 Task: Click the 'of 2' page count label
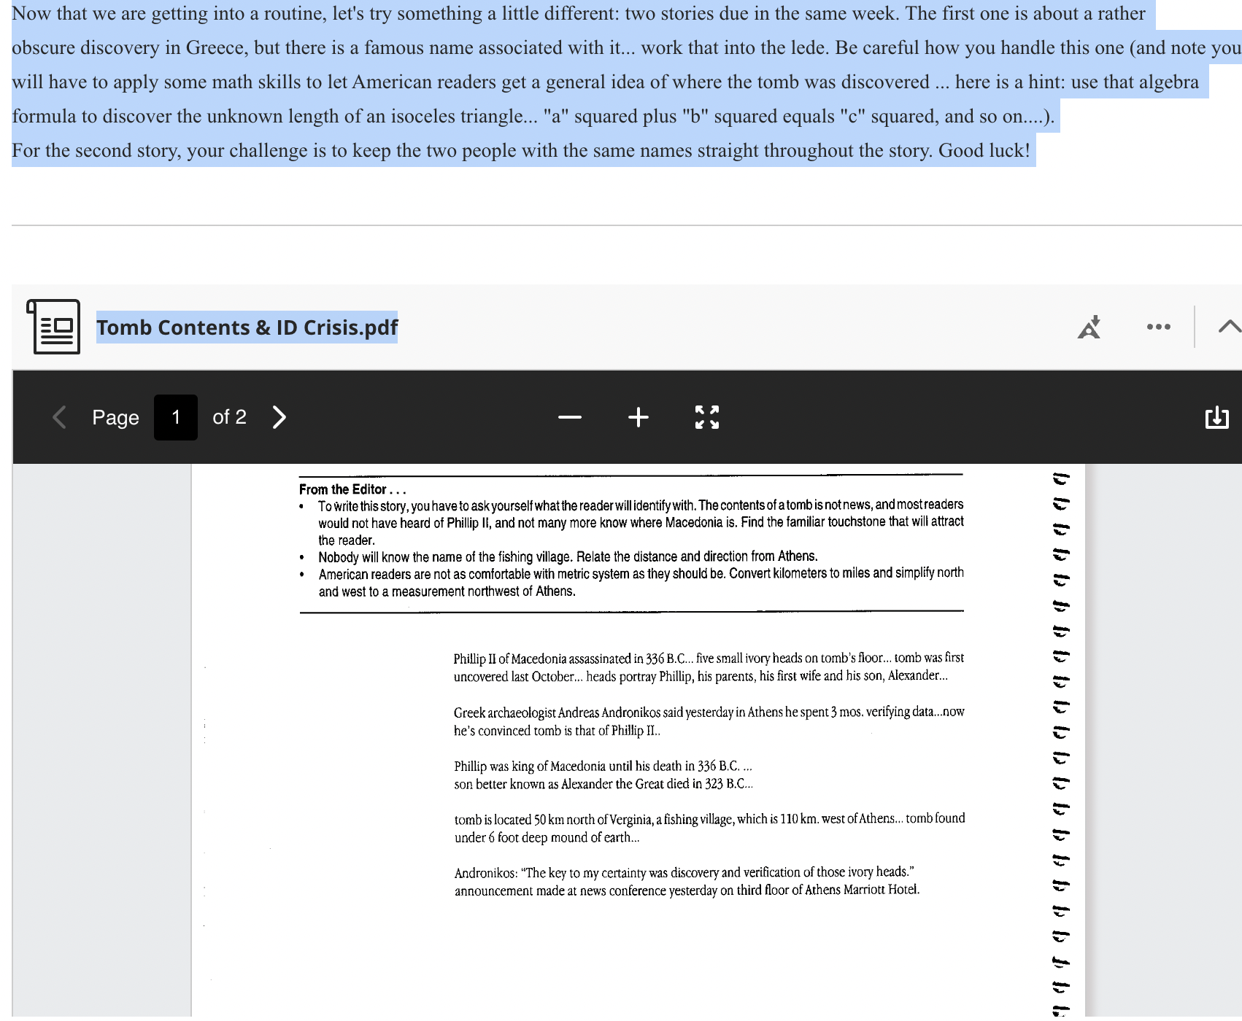pos(229,417)
